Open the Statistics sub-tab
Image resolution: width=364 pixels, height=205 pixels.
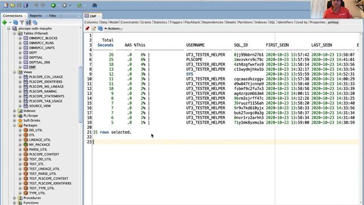(x=160, y=22)
